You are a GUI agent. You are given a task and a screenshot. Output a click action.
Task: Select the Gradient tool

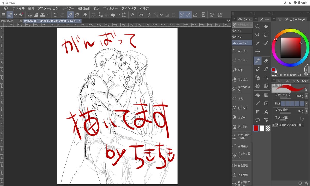point(266,95)
